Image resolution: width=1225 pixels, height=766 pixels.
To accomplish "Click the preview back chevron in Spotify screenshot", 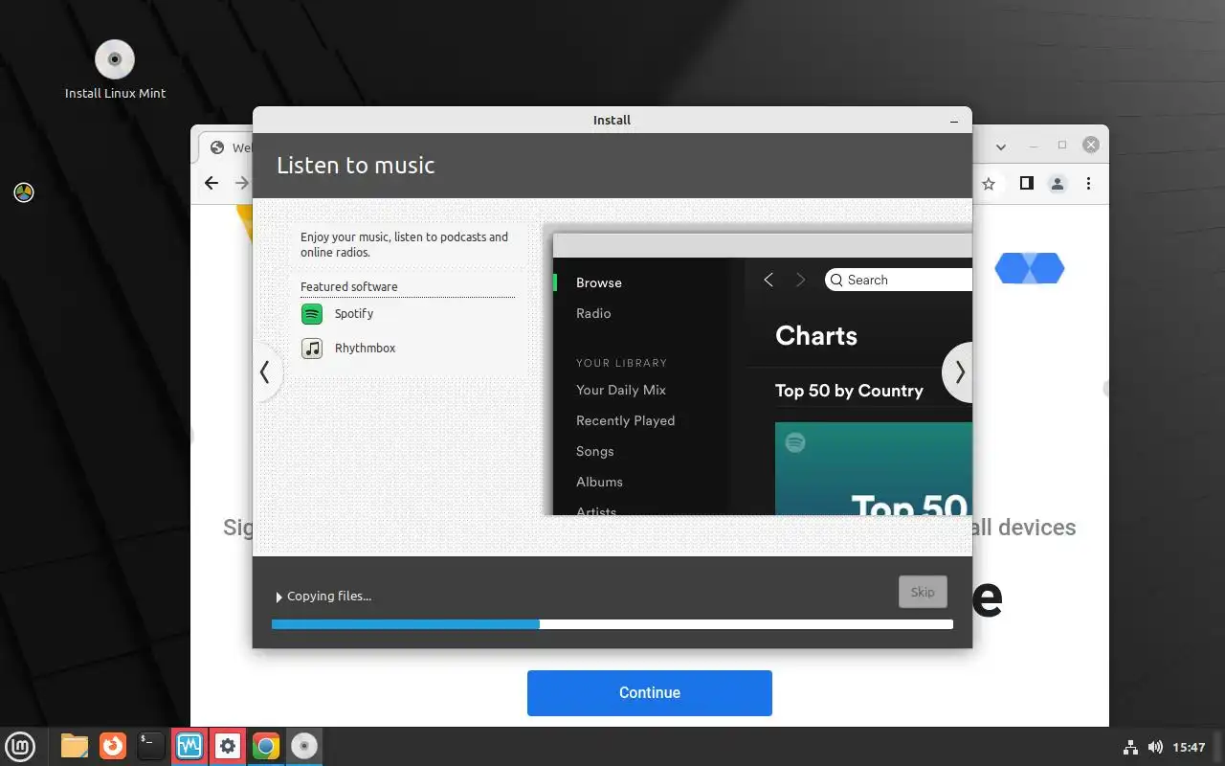I will click(768, 280).
